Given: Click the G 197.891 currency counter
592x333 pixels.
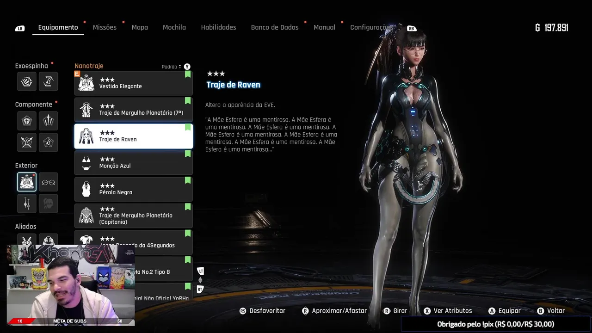Looking at the screenshot, I should [x=551, y=28].
